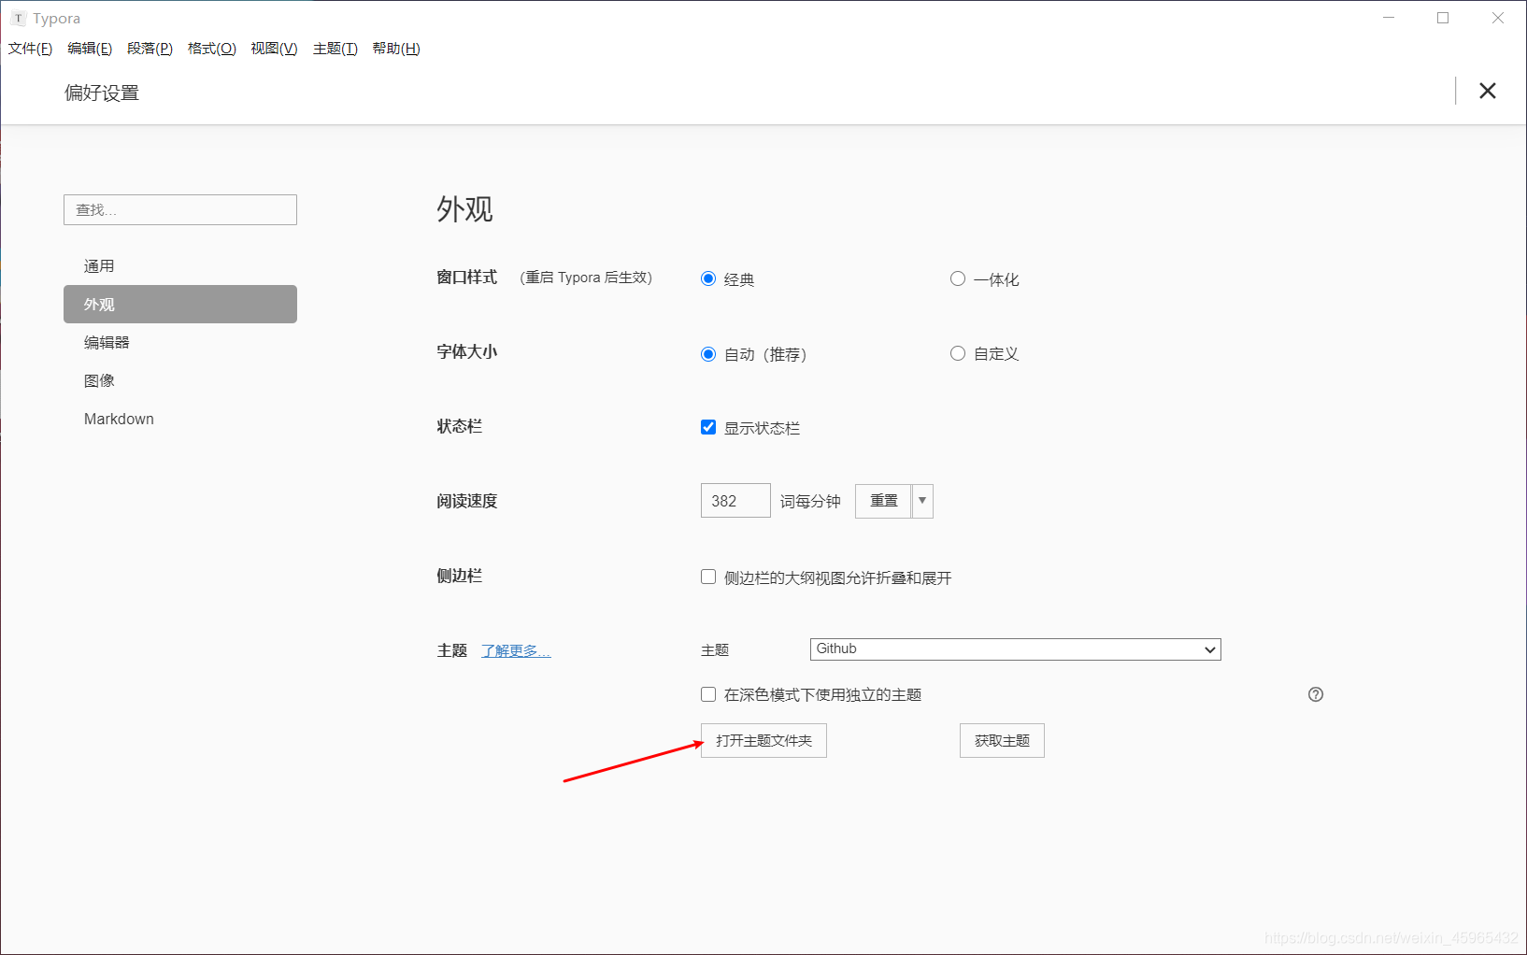Click the 打开主题文件夹 button
This screenshot has height=955, width=1527.
point(763,740)
